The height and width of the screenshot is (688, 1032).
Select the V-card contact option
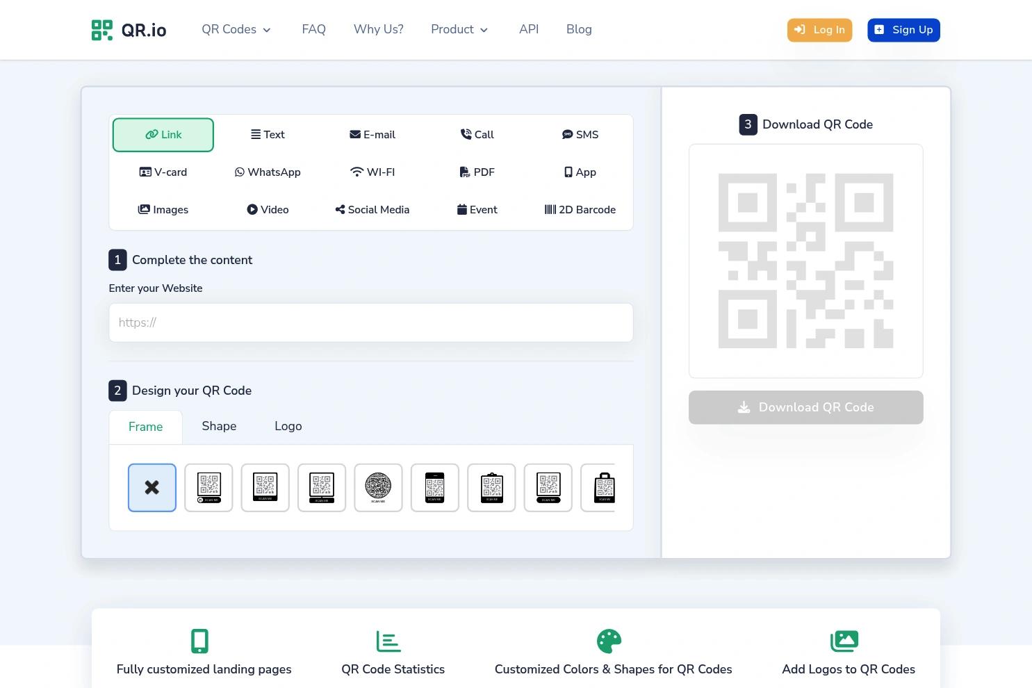coord(163,172)
